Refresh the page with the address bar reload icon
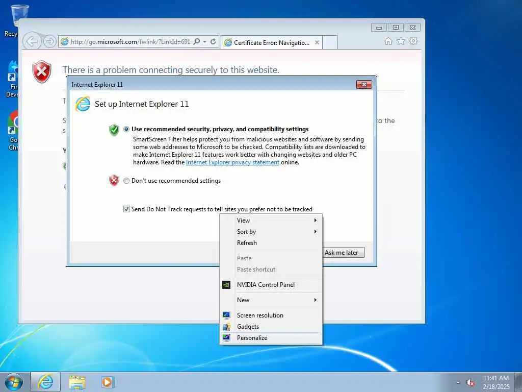Image resolution: width=522 pixels, height=392 pixels. (213, 42)
